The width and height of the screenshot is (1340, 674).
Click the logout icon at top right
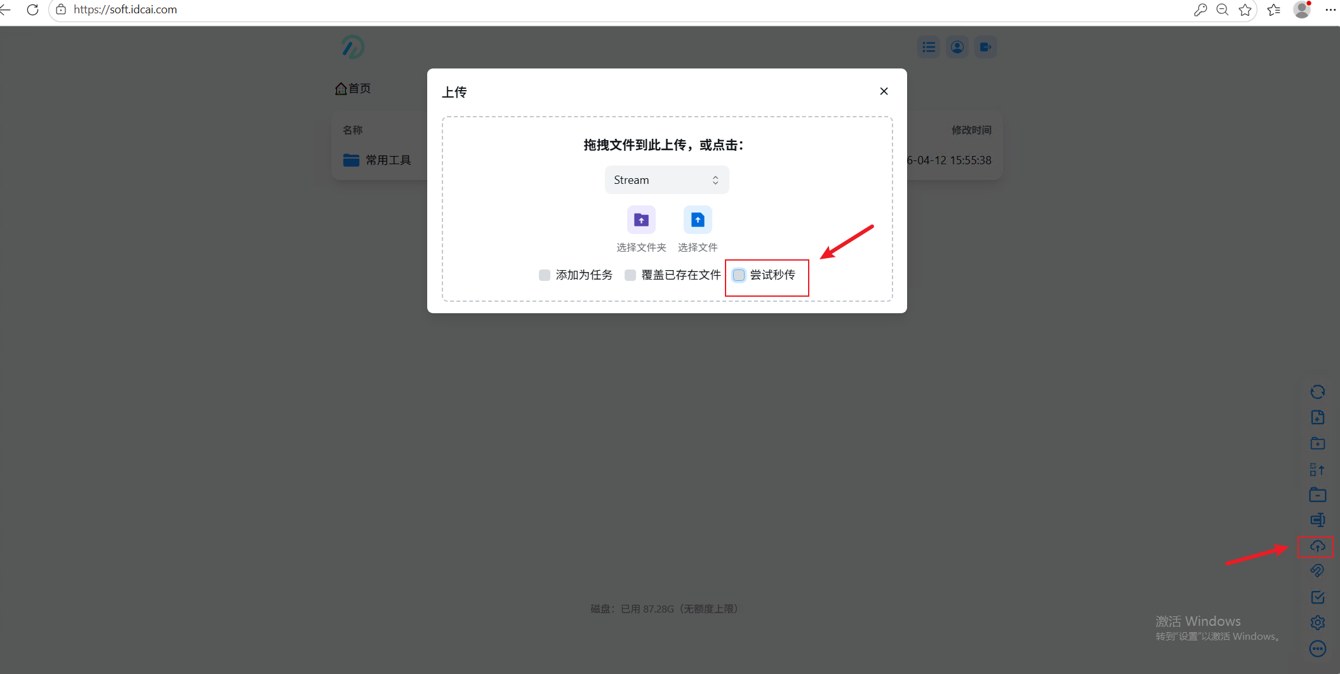[x=985, y=46]
